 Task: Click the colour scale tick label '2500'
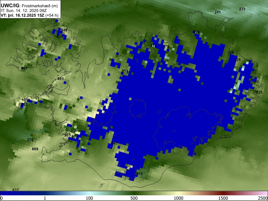[263, 198]
